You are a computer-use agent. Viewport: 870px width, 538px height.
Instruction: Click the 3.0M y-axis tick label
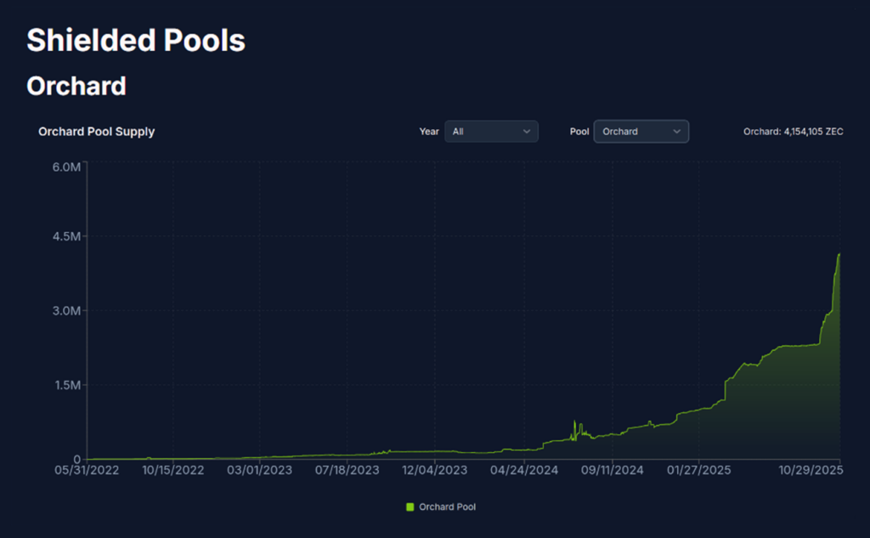[x=68, y=311]
